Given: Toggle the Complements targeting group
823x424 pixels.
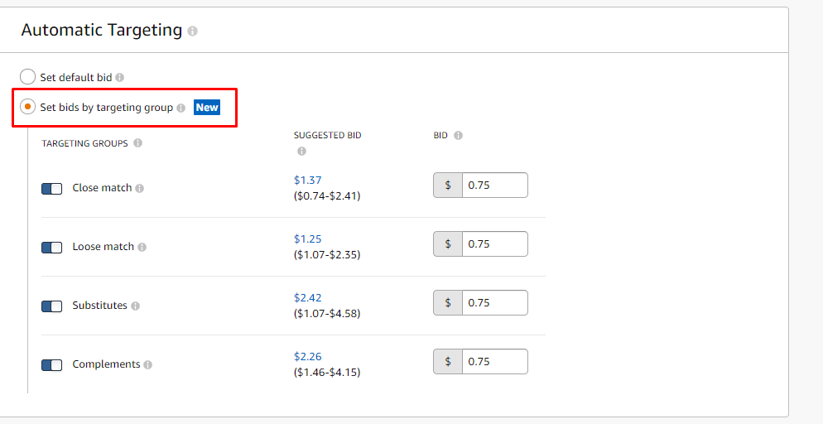Looking at the screenshot, I should [x=52, y=365].
